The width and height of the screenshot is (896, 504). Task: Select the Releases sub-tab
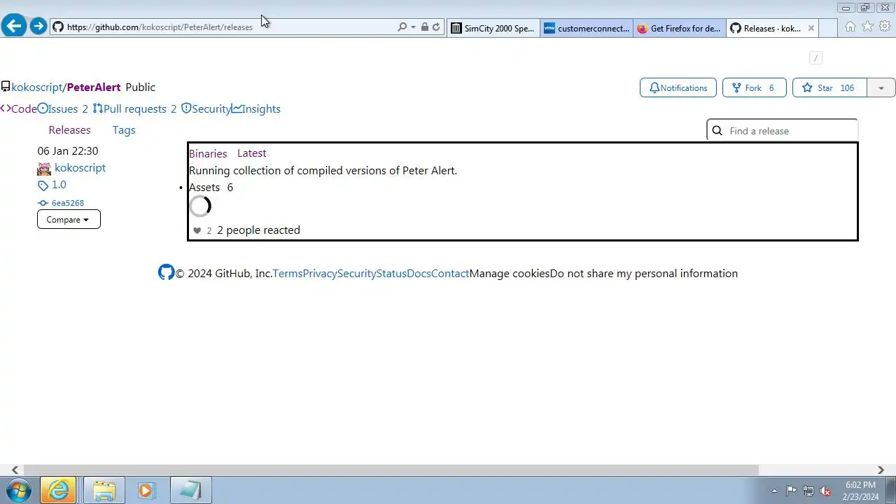click(x=69, y=130)
